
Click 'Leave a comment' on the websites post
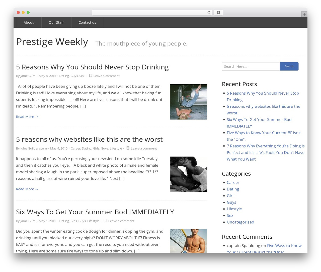click(144, 148)
